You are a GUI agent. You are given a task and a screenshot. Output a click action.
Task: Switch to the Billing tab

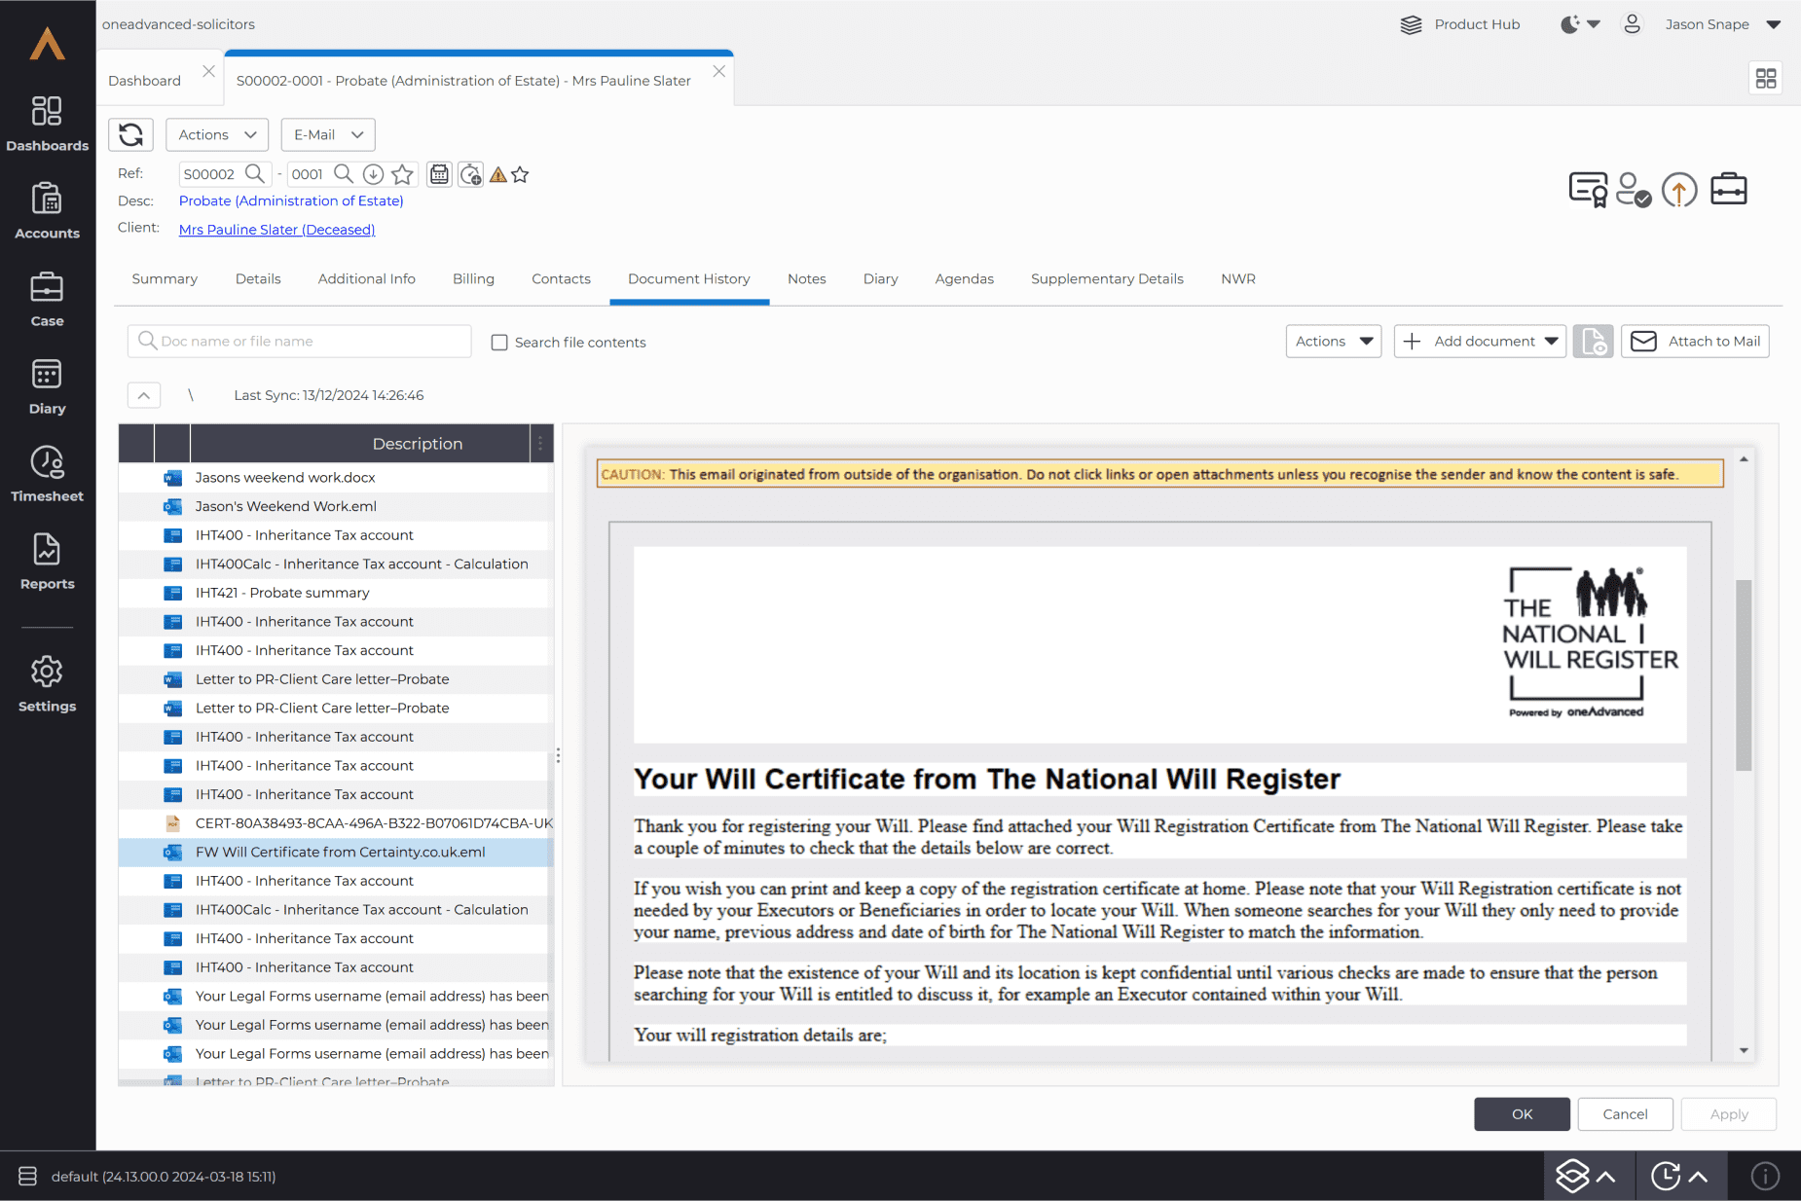click(x=473, y=278)
